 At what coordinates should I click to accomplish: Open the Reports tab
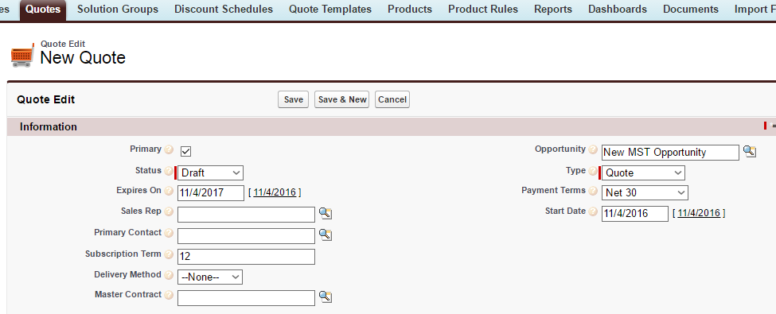pos(553,10)
